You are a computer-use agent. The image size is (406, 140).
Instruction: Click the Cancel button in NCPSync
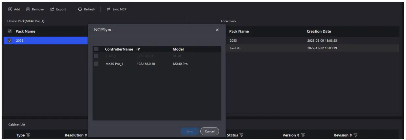pos(210,131)
